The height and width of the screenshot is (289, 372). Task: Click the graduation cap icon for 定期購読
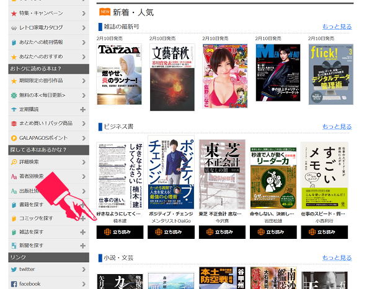pos(14,110)
